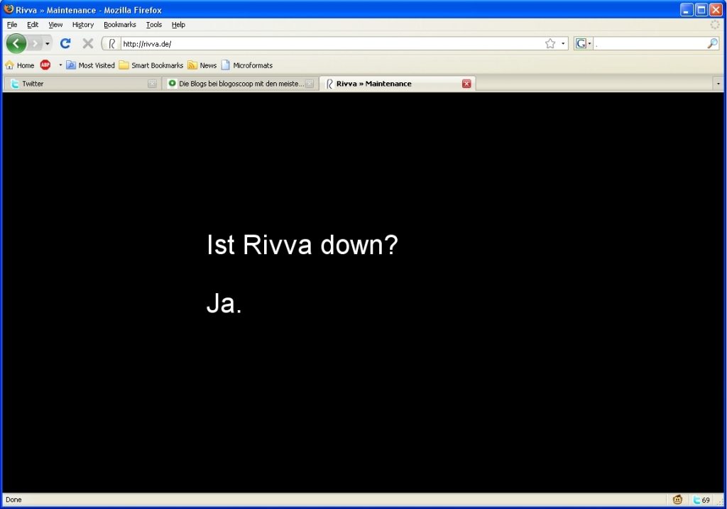Expand the Adblock Plus dropdown arrow

click(x=60, y=65)
